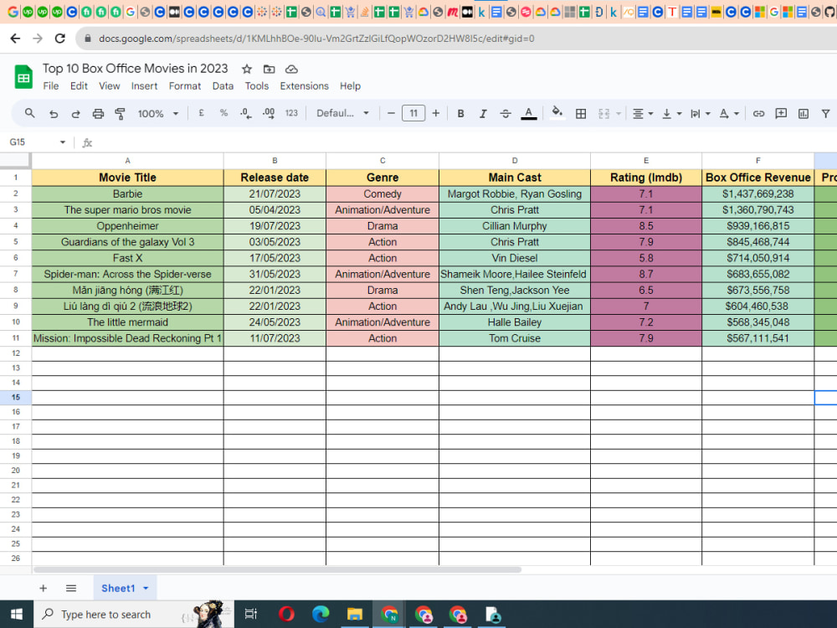
Task: Open the font family dropdown
Action: point(342,114)
